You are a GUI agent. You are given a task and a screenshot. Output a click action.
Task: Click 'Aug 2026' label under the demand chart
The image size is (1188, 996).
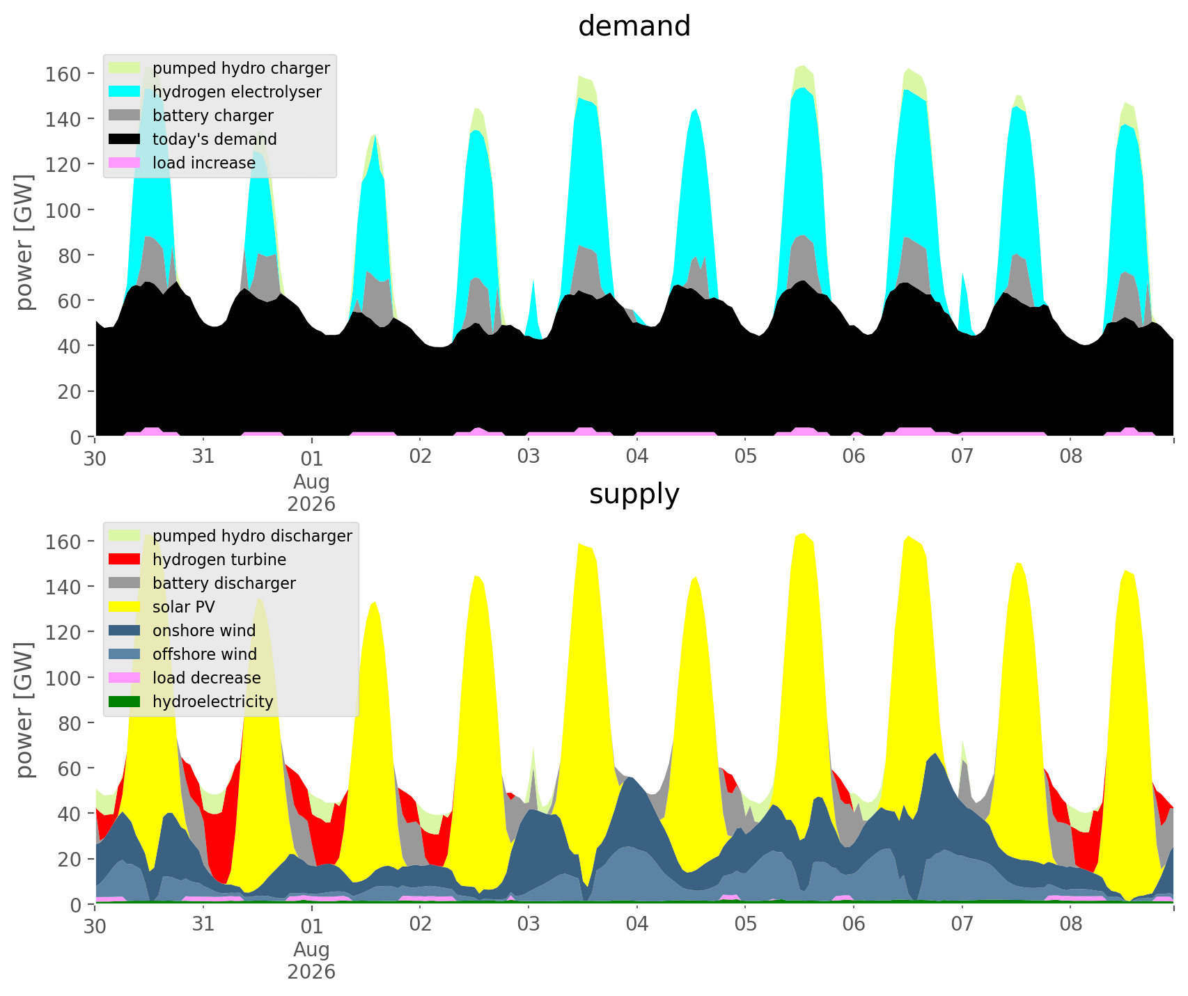(x=312, y=493)
